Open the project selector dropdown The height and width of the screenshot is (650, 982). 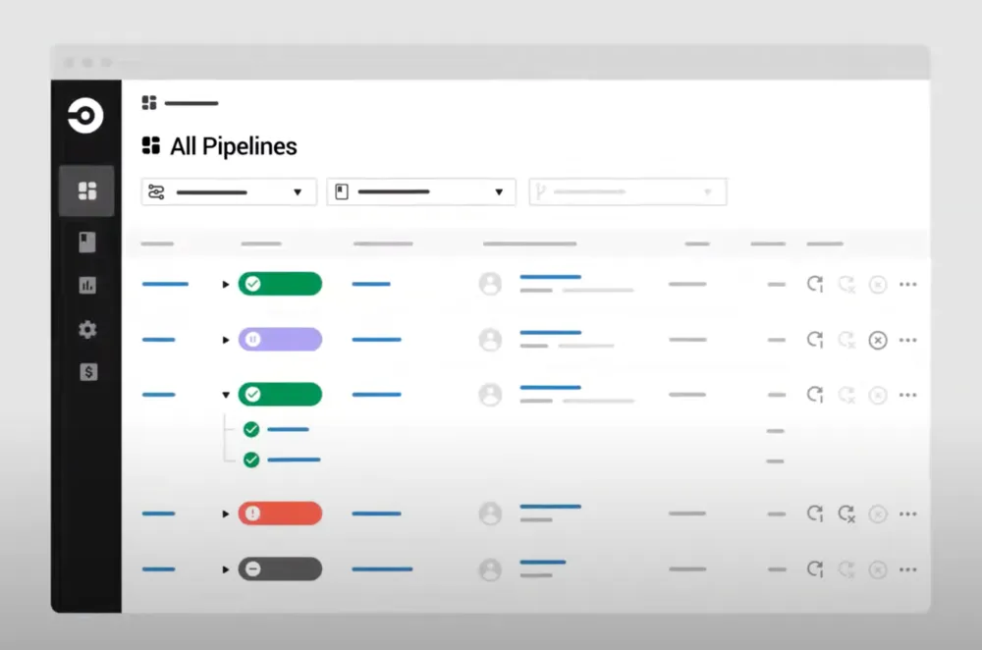point(420,192)
